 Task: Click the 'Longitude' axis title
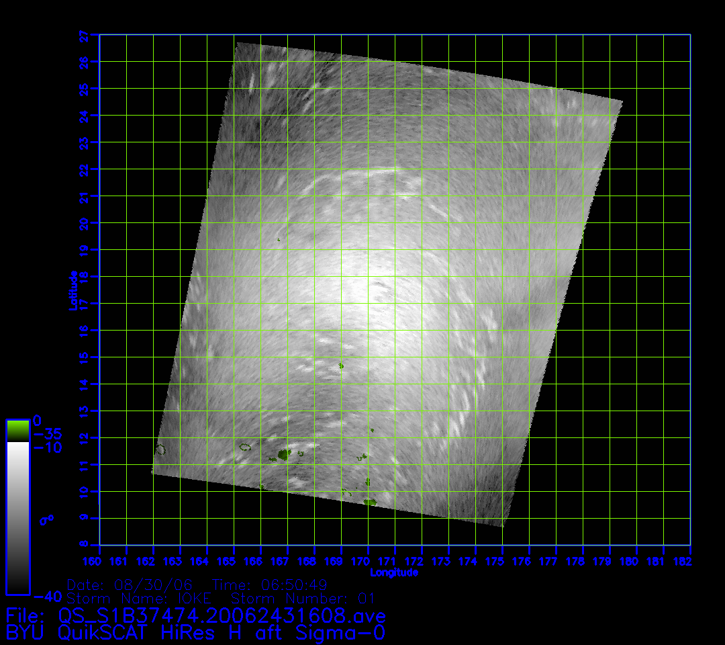[x=394, y=572]
